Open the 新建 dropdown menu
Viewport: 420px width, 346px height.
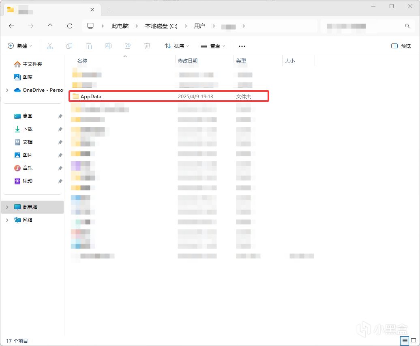(x=20, y=46)
